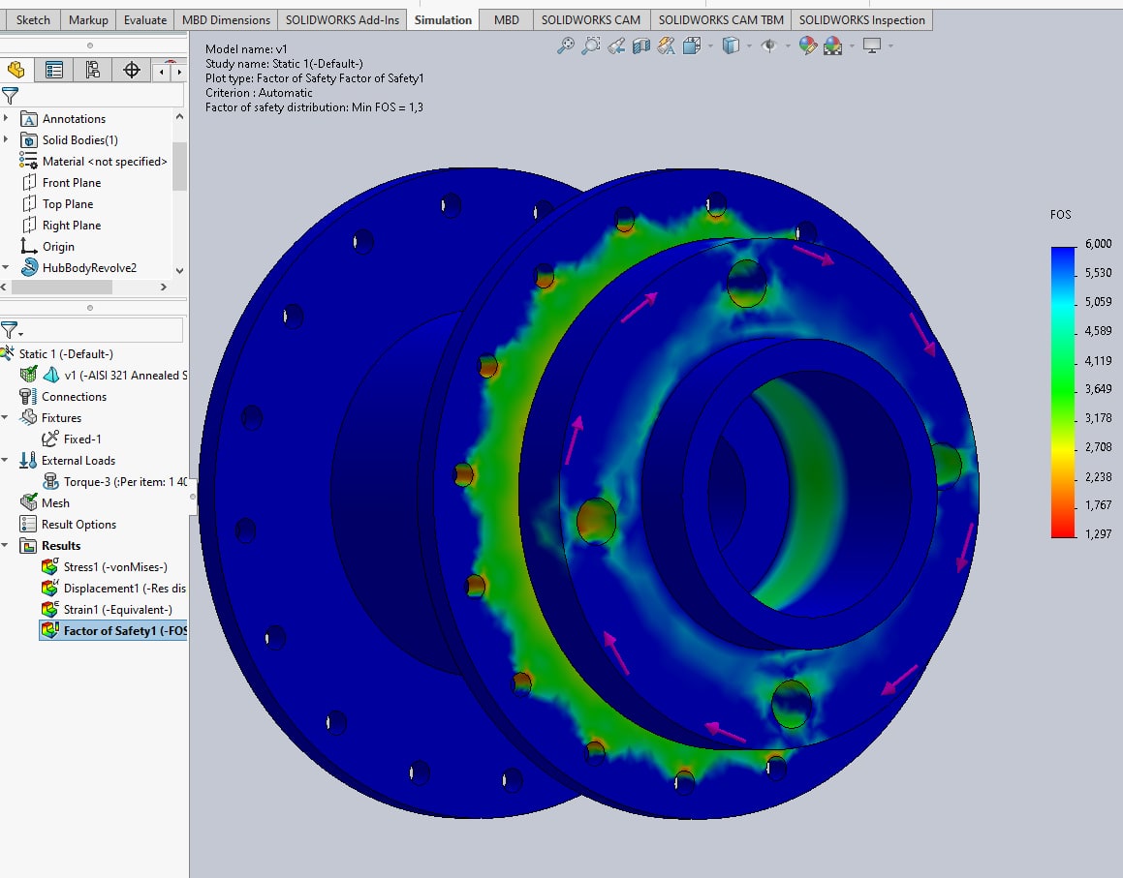Toggle the Section View tool
The height and width of the screenshot is (878, 1123).
coord(640,45)
